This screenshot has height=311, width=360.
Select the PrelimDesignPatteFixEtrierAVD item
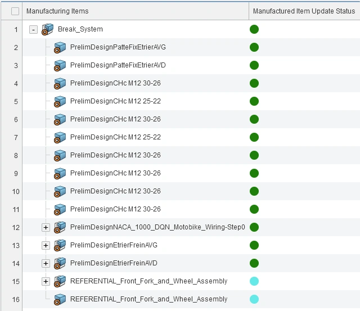click(x=118, y=65)
